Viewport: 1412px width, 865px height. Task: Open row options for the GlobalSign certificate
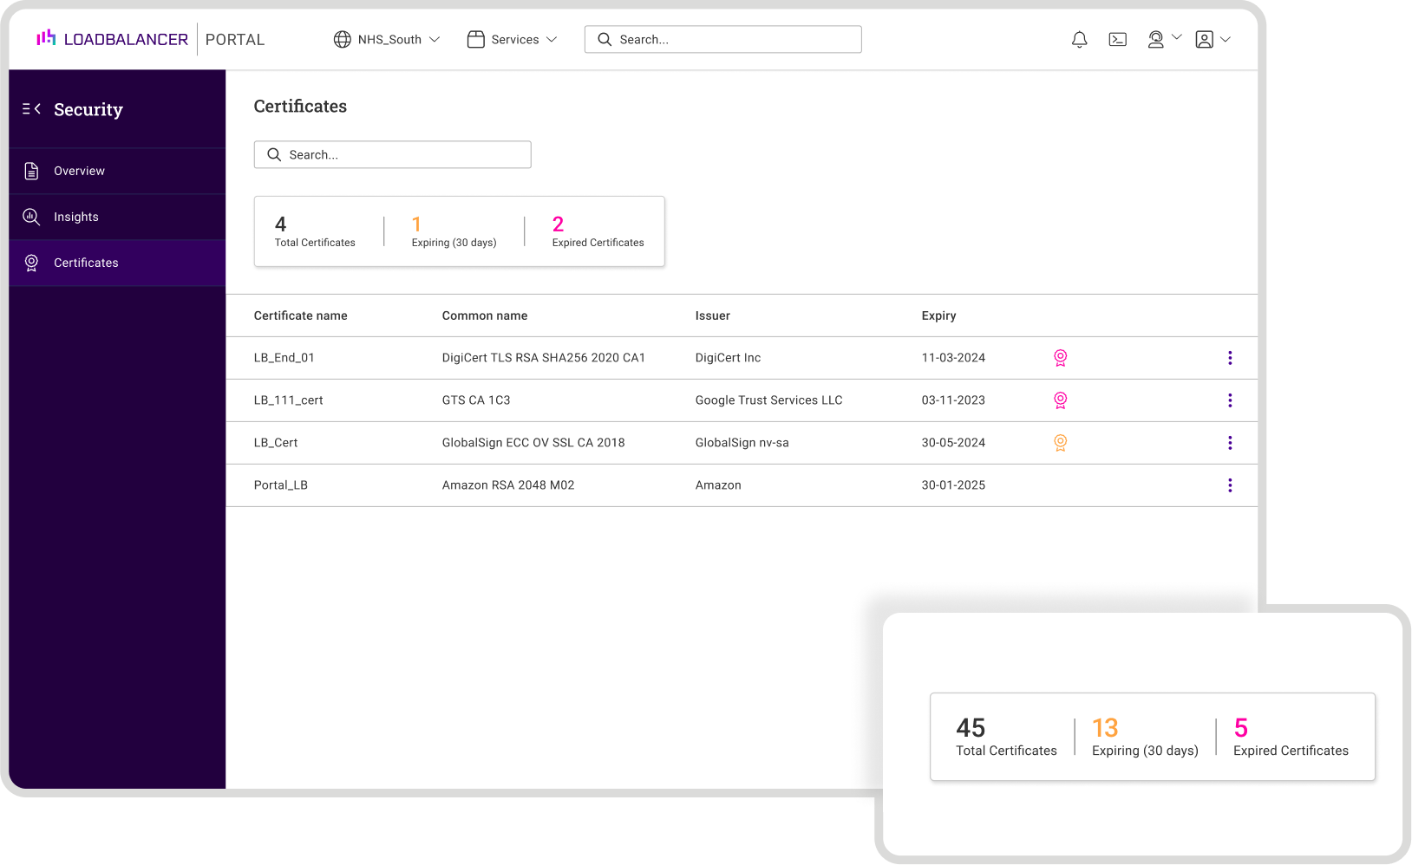coord(1230,442)
